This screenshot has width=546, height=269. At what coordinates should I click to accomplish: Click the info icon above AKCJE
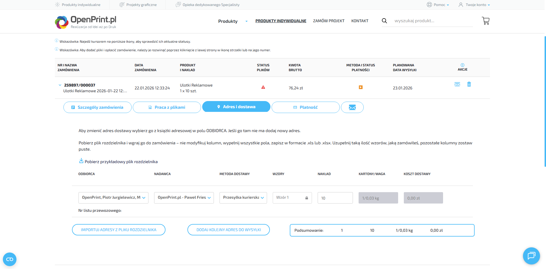point(462,65)
